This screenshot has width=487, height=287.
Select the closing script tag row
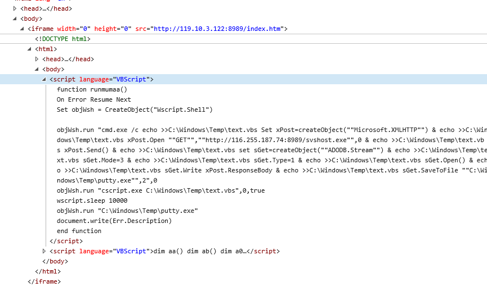(66, 241)
